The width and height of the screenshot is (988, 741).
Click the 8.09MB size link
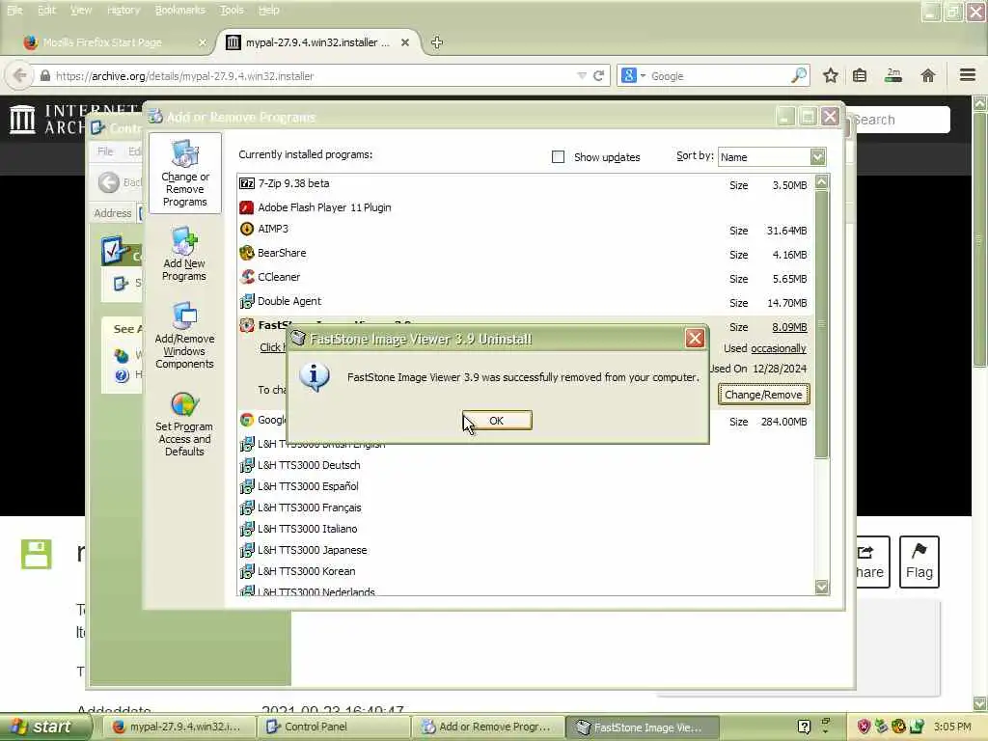[789, 327]
